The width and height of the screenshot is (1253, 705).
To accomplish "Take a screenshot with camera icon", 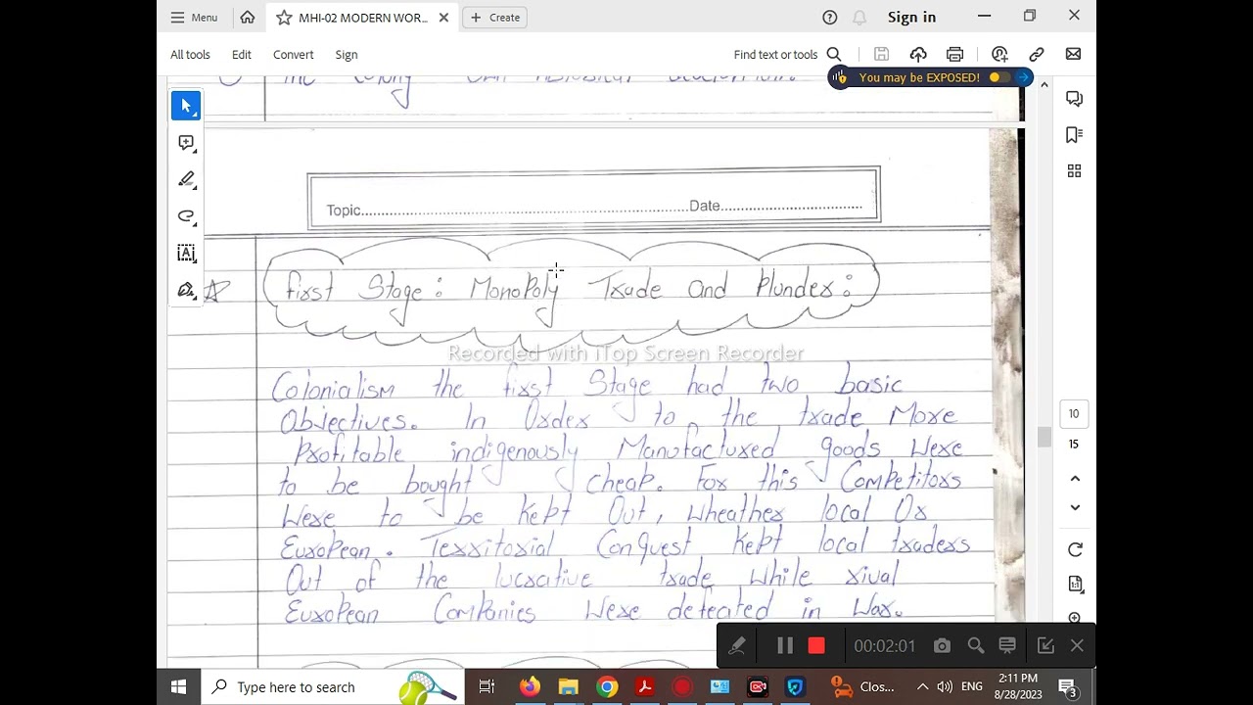I will coord(942,646).
